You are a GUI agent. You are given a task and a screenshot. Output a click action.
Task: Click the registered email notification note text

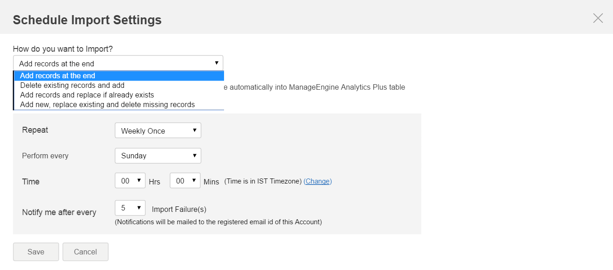218,222
